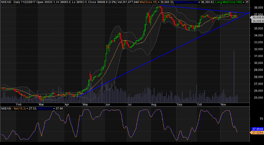Viewport: 264px width, 145px height.
Task: Click the 25,000 price axis label
Action: [258, 98]
